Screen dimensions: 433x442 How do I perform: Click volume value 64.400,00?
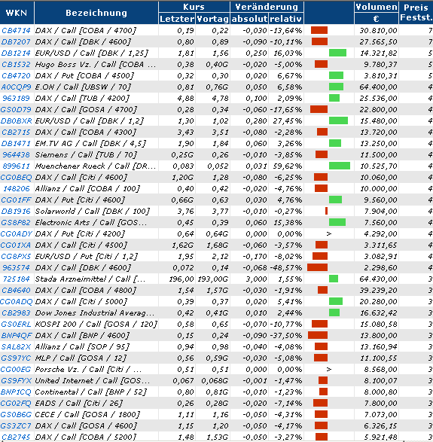(x=378, y=87)
